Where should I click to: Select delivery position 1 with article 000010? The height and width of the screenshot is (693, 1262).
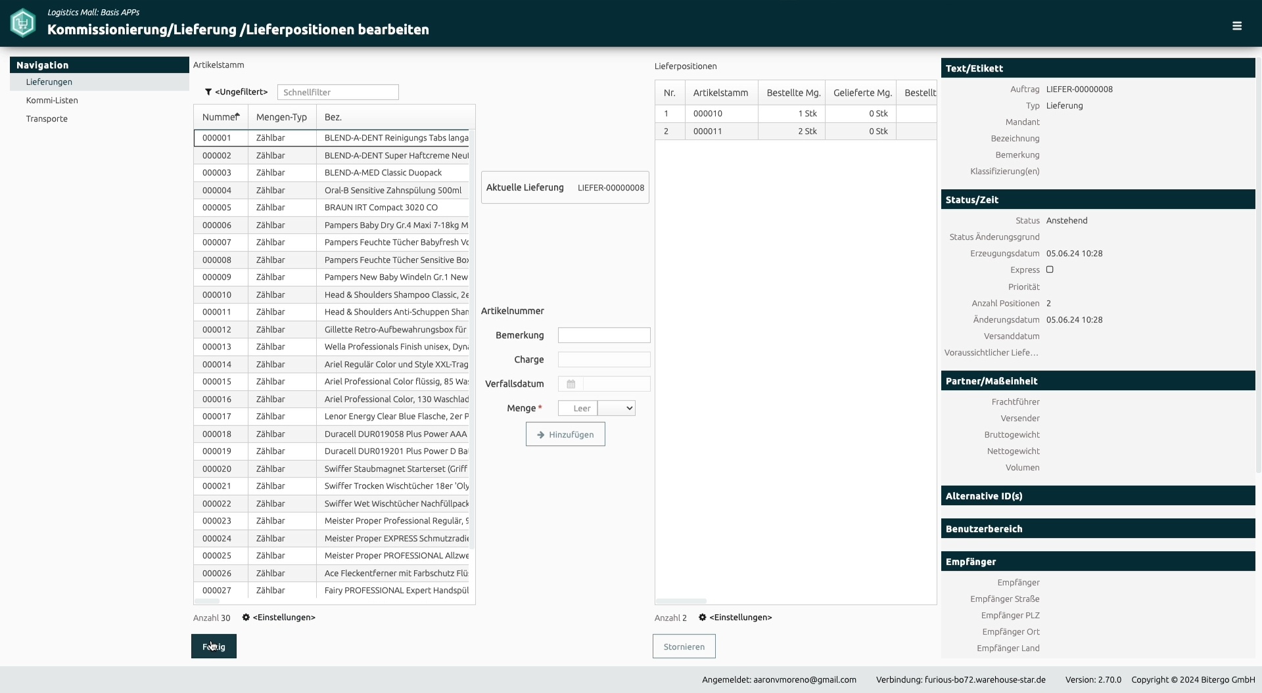coord(795,114)
